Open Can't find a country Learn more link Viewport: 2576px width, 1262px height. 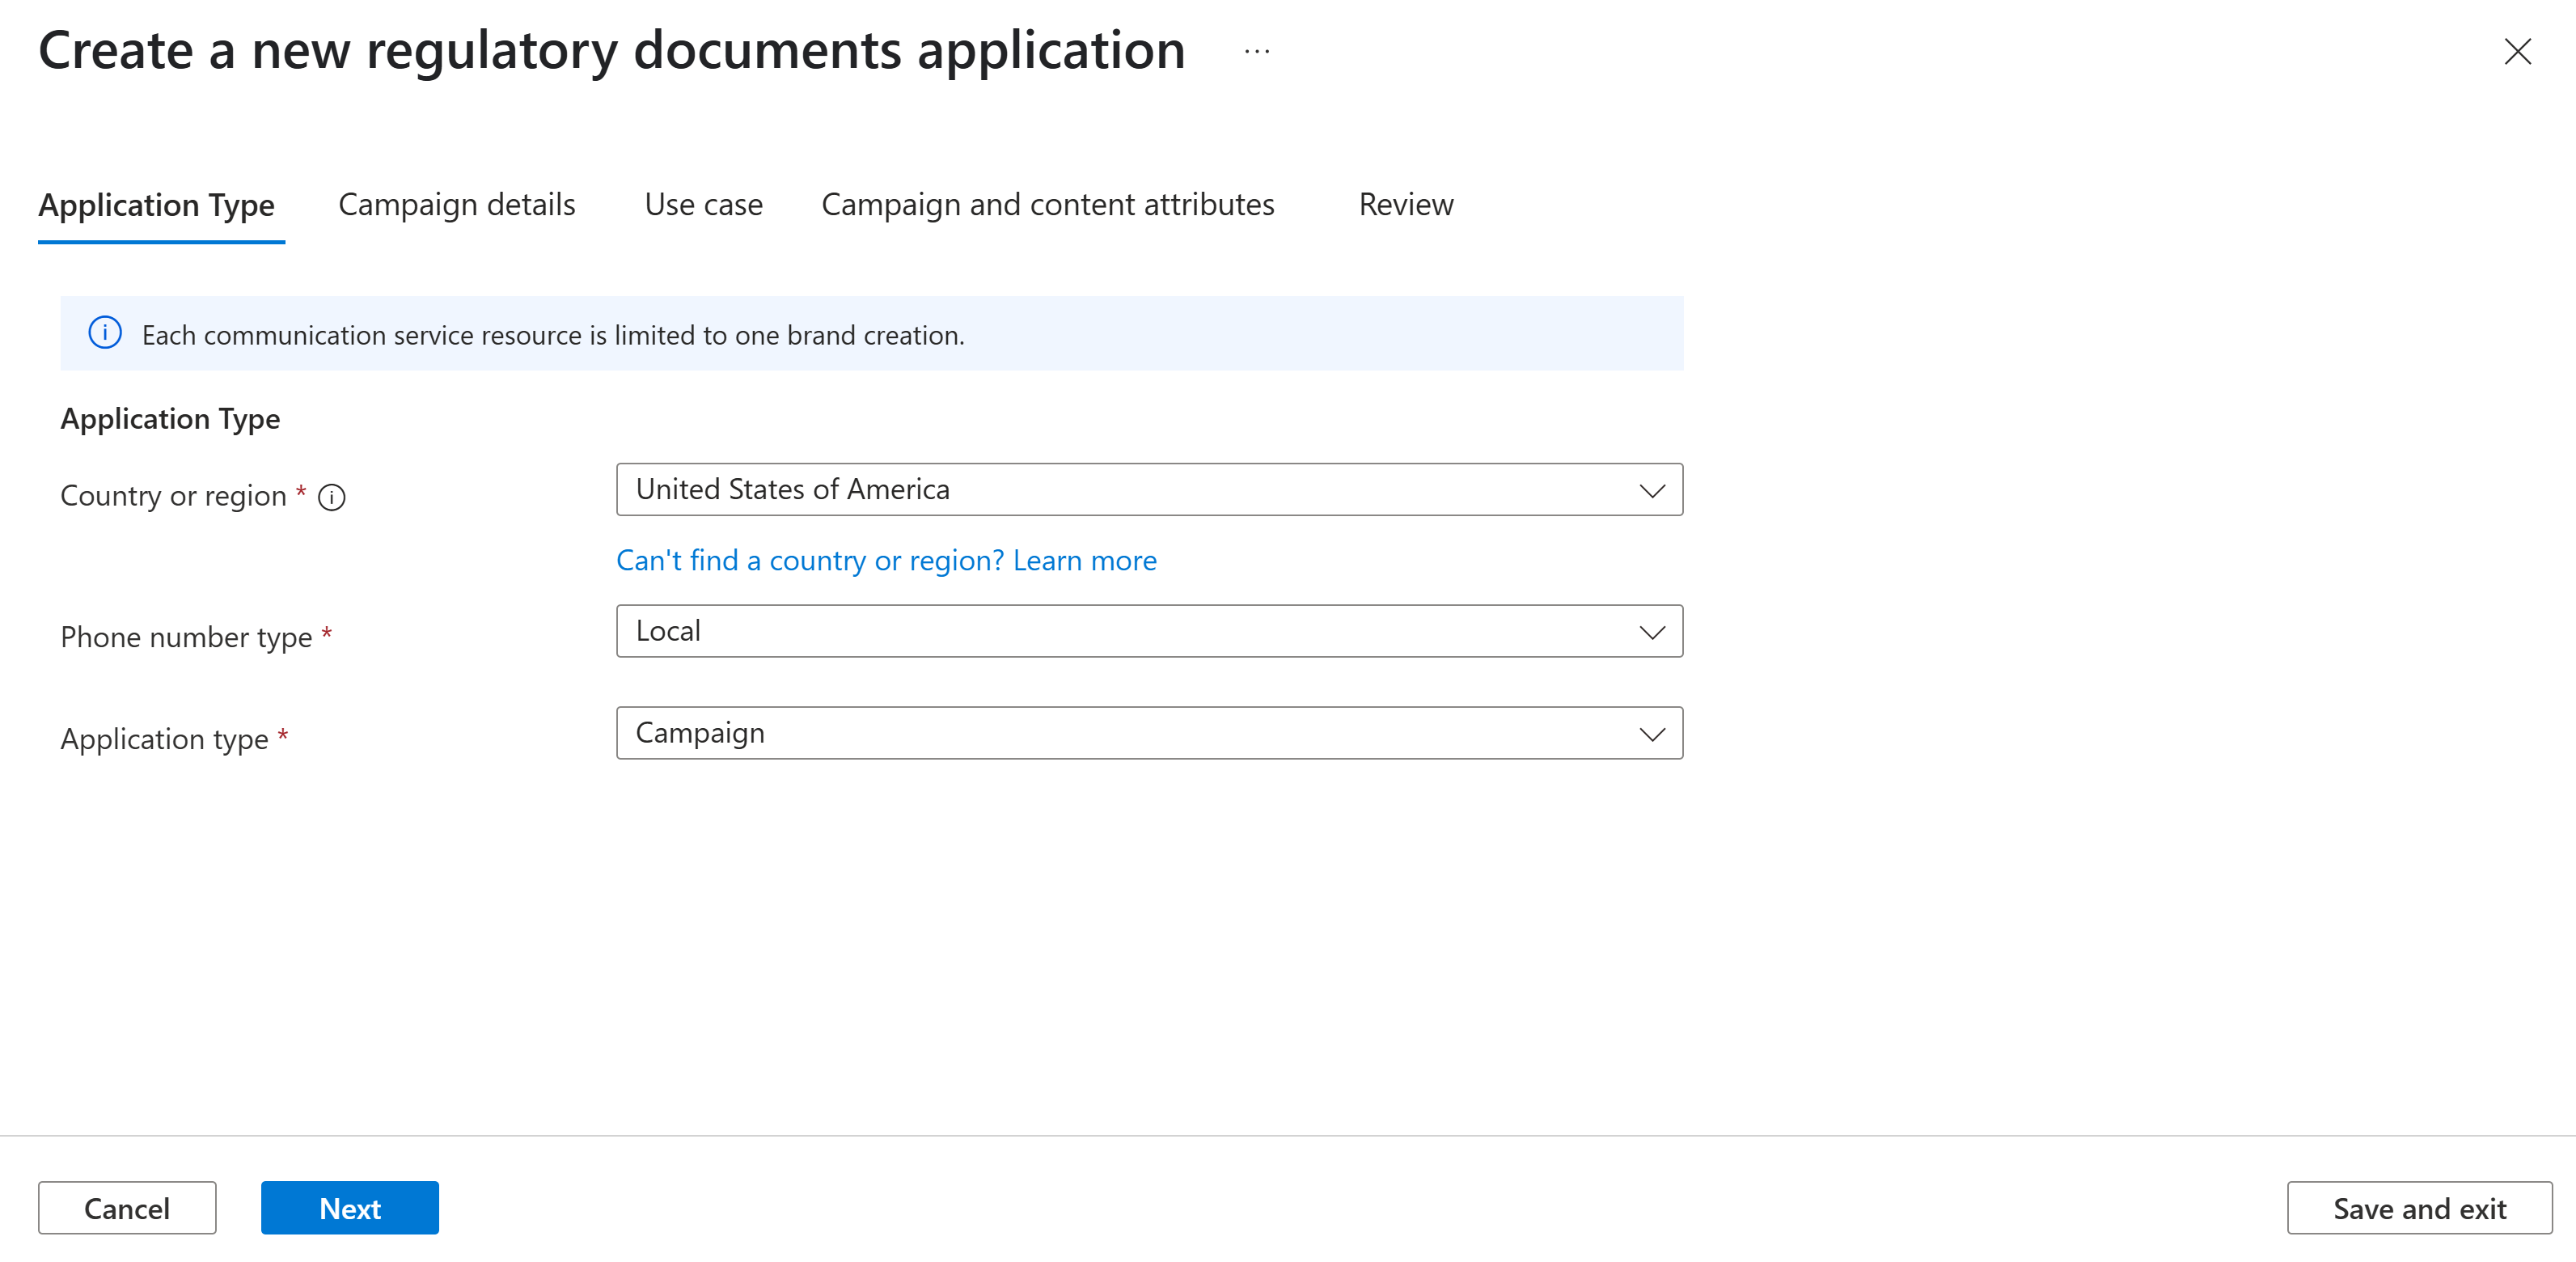[x=886, y=561]
